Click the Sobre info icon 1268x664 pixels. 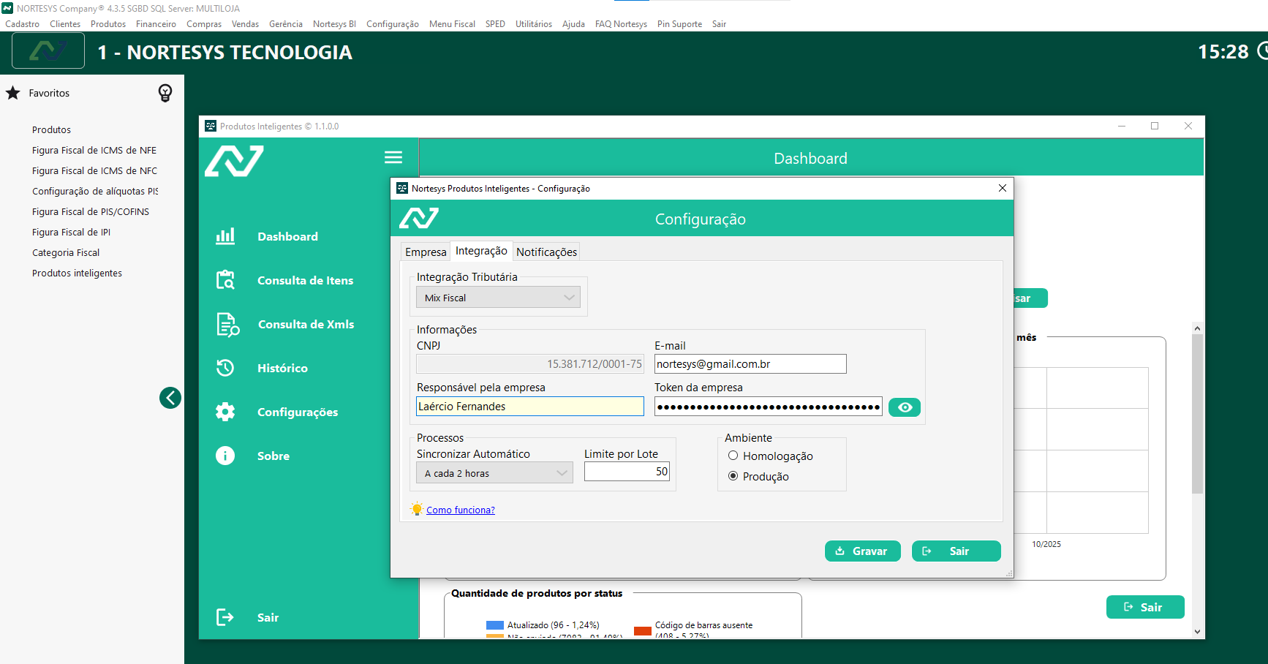pyautogui.click(x=225, y=456)
